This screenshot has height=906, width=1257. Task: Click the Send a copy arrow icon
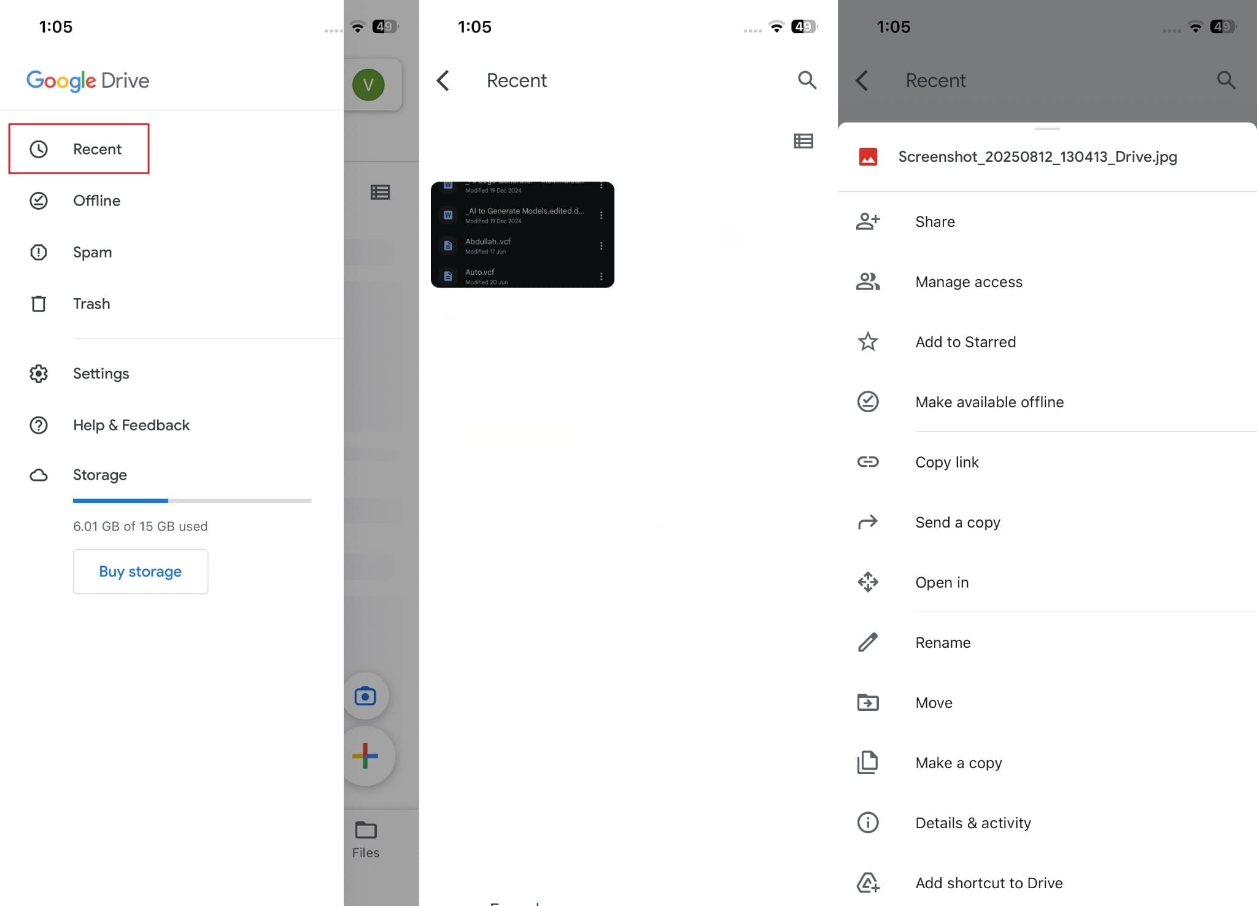click(868, 522)
